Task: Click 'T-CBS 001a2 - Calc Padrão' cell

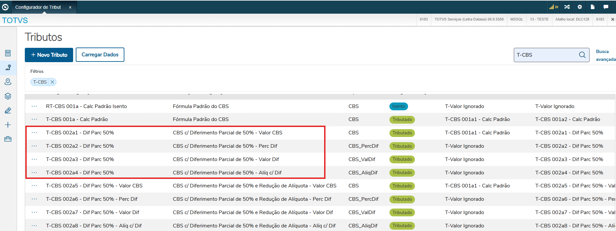Action: tap(568, 119)
